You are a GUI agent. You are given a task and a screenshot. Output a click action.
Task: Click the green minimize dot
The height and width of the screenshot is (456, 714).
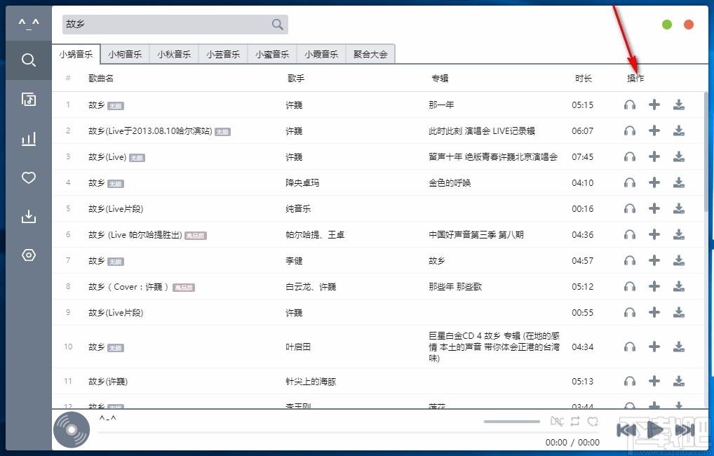[x=666, y=25]
